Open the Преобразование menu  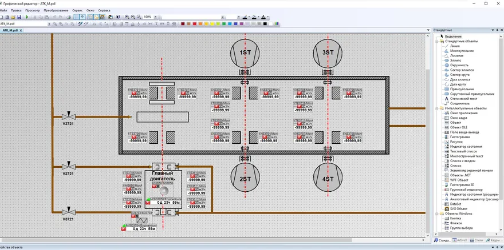pyautogui.click(x=56, y=10)
